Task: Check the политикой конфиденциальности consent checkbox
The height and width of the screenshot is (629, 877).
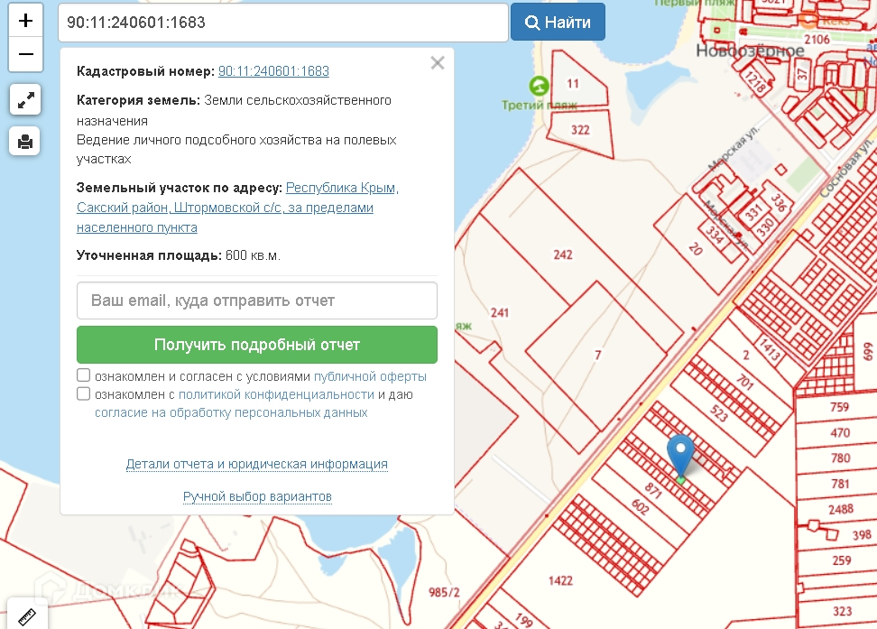Action: click(x=83, y=393)
